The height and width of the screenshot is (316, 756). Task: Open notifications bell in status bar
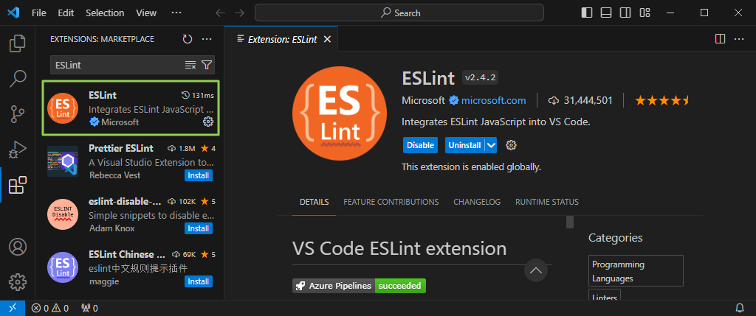(x=740, y=308)
